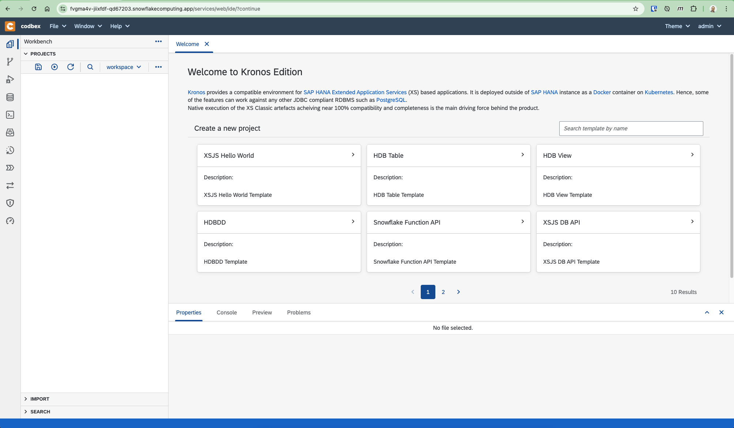
Task: Open the Projects toolbar more-options ellipsis
Action: click(x=158, y=67)
